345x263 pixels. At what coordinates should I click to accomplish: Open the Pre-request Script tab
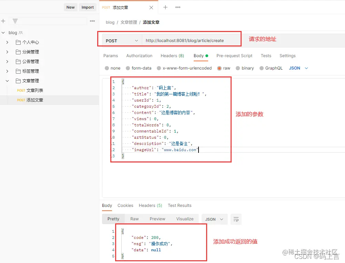click(x=234, y=56)
